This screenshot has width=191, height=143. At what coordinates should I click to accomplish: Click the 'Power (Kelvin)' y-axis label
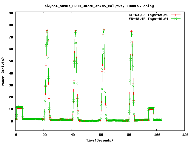3,72
